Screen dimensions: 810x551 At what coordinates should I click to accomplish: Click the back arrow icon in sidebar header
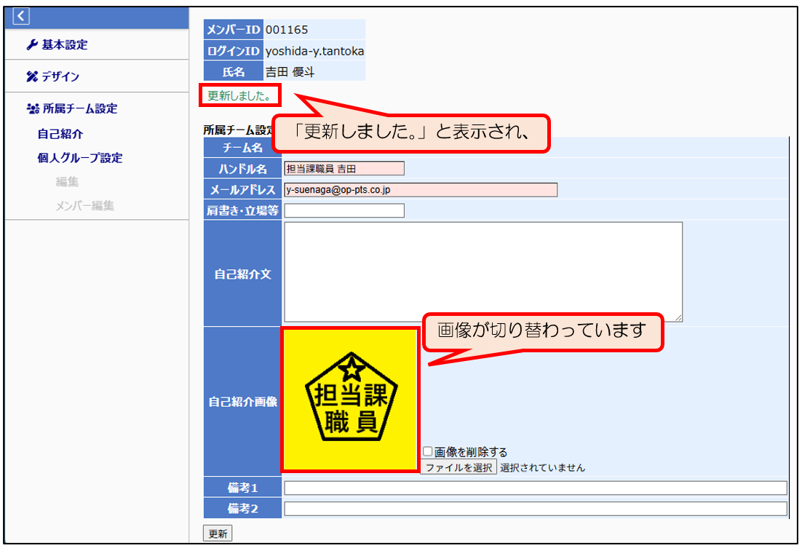21,15
